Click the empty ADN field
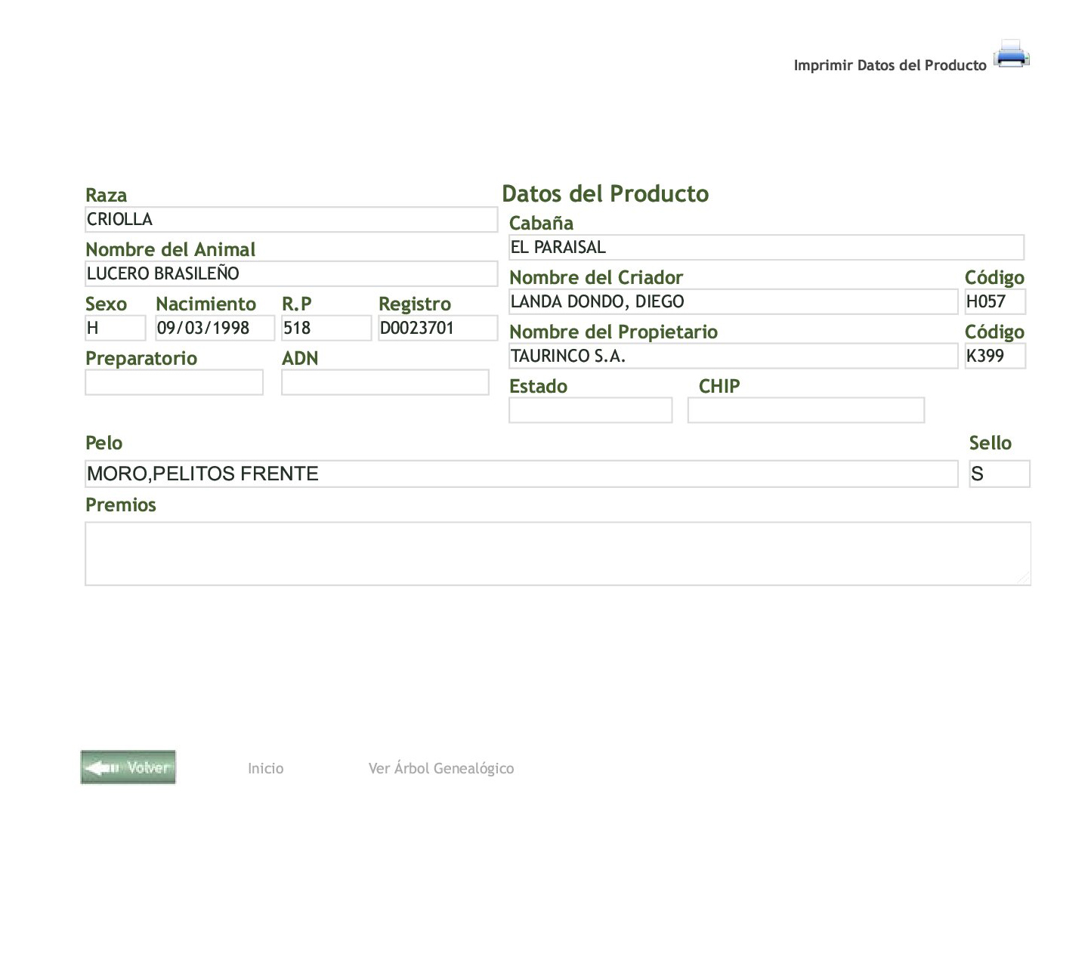 tap(385, 383)
